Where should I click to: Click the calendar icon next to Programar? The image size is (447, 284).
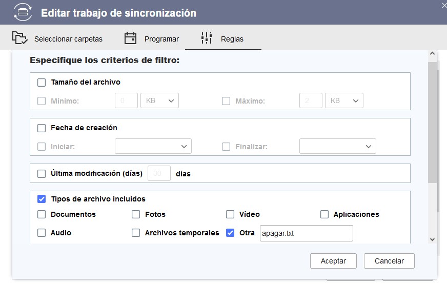(131, 38)
